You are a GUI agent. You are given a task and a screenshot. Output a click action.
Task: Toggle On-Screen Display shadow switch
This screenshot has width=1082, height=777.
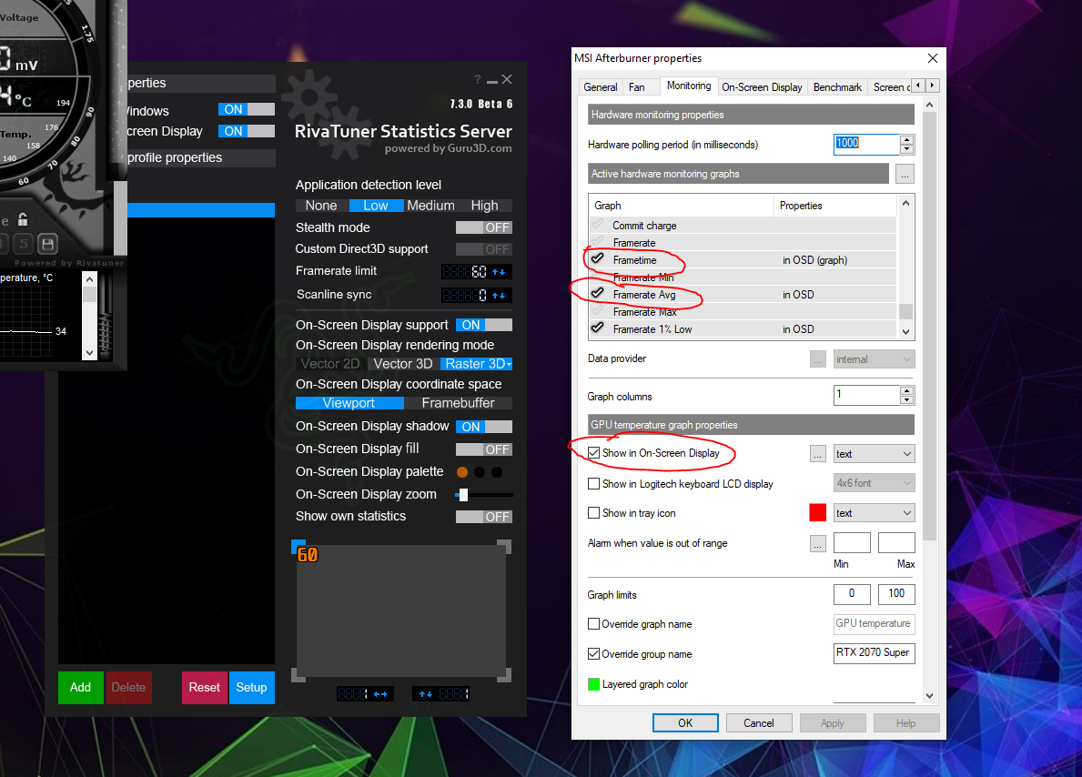coord(484,427)
